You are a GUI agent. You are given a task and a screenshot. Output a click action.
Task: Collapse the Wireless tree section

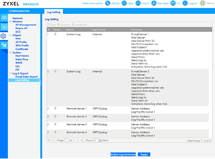[11, 22]
